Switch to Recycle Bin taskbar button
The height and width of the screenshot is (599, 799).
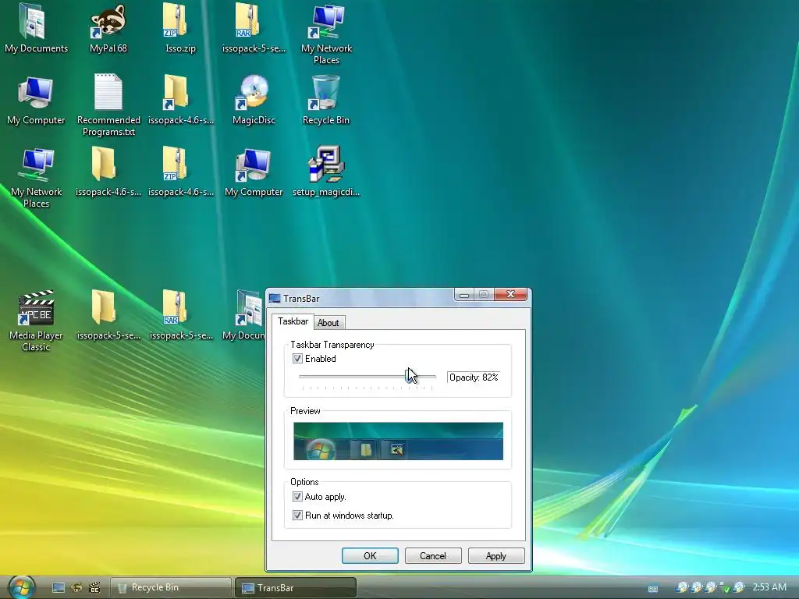point(171,587)
